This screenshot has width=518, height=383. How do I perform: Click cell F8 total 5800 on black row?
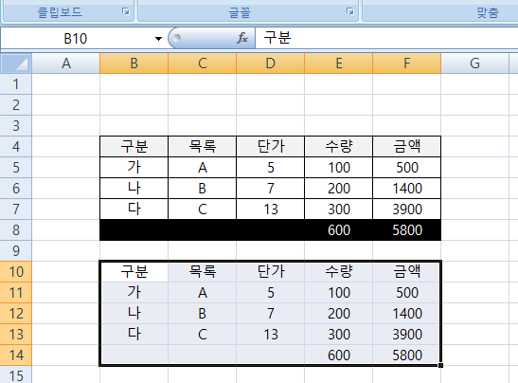pyautogui.click(x=406, y=229)
